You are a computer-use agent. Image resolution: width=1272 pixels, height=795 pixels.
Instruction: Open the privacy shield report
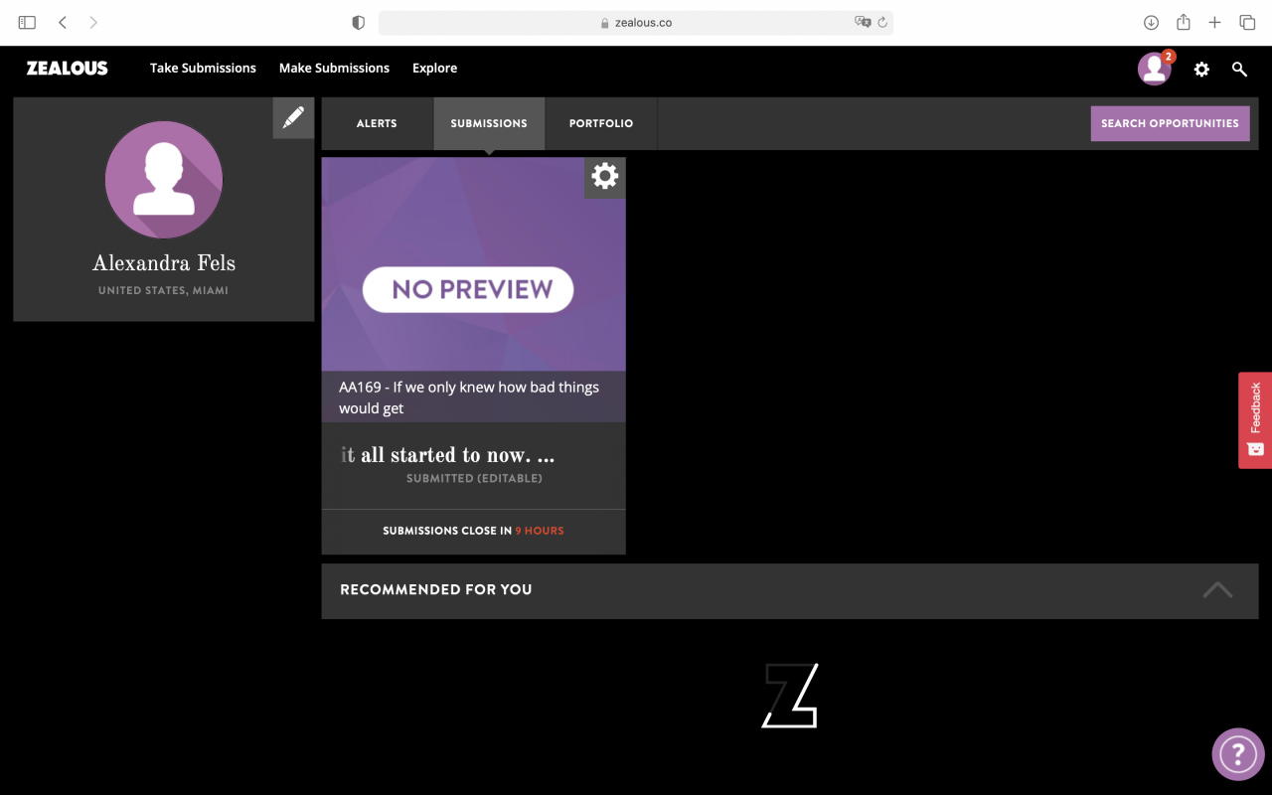[x=359, y=22]
